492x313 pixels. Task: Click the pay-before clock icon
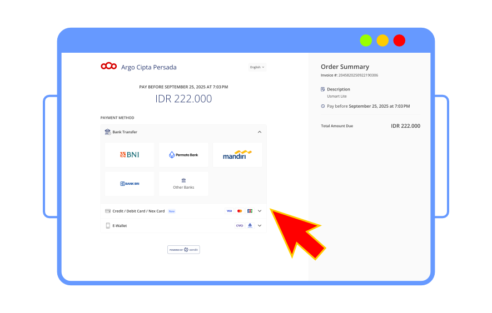click(x=323, y=106)
